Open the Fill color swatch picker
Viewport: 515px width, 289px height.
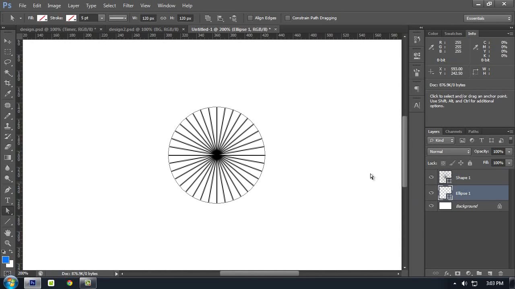coord(42,18)
